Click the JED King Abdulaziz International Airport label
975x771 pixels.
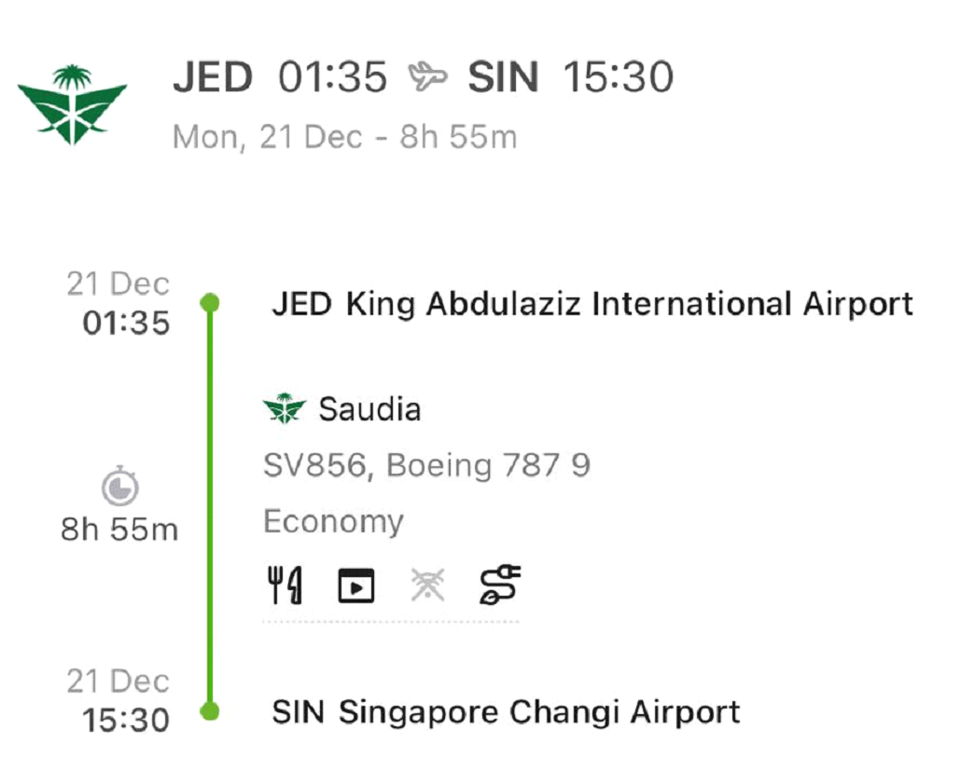[x=592, y=304]
